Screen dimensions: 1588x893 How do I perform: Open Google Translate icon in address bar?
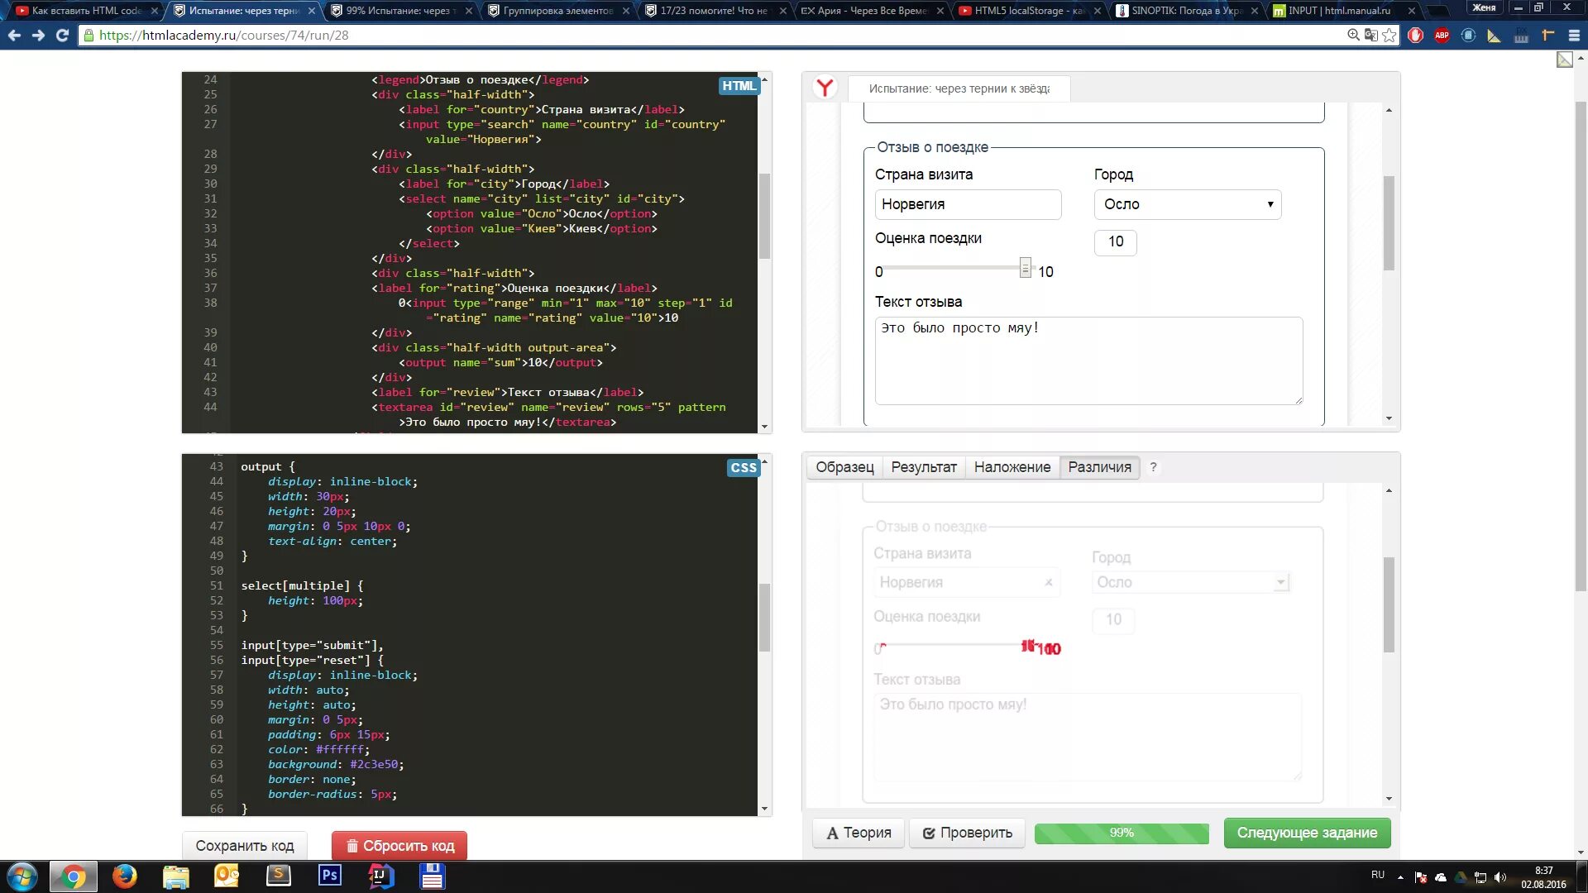pyautogui.click(x=1371, y=36)
